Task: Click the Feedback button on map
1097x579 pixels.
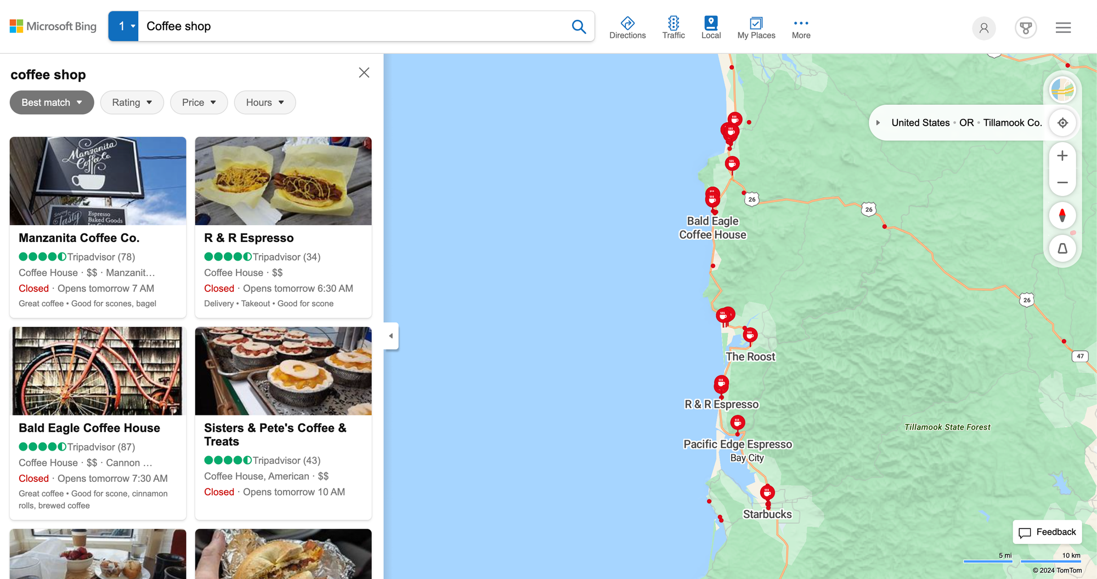Action: click(1047, 532)
